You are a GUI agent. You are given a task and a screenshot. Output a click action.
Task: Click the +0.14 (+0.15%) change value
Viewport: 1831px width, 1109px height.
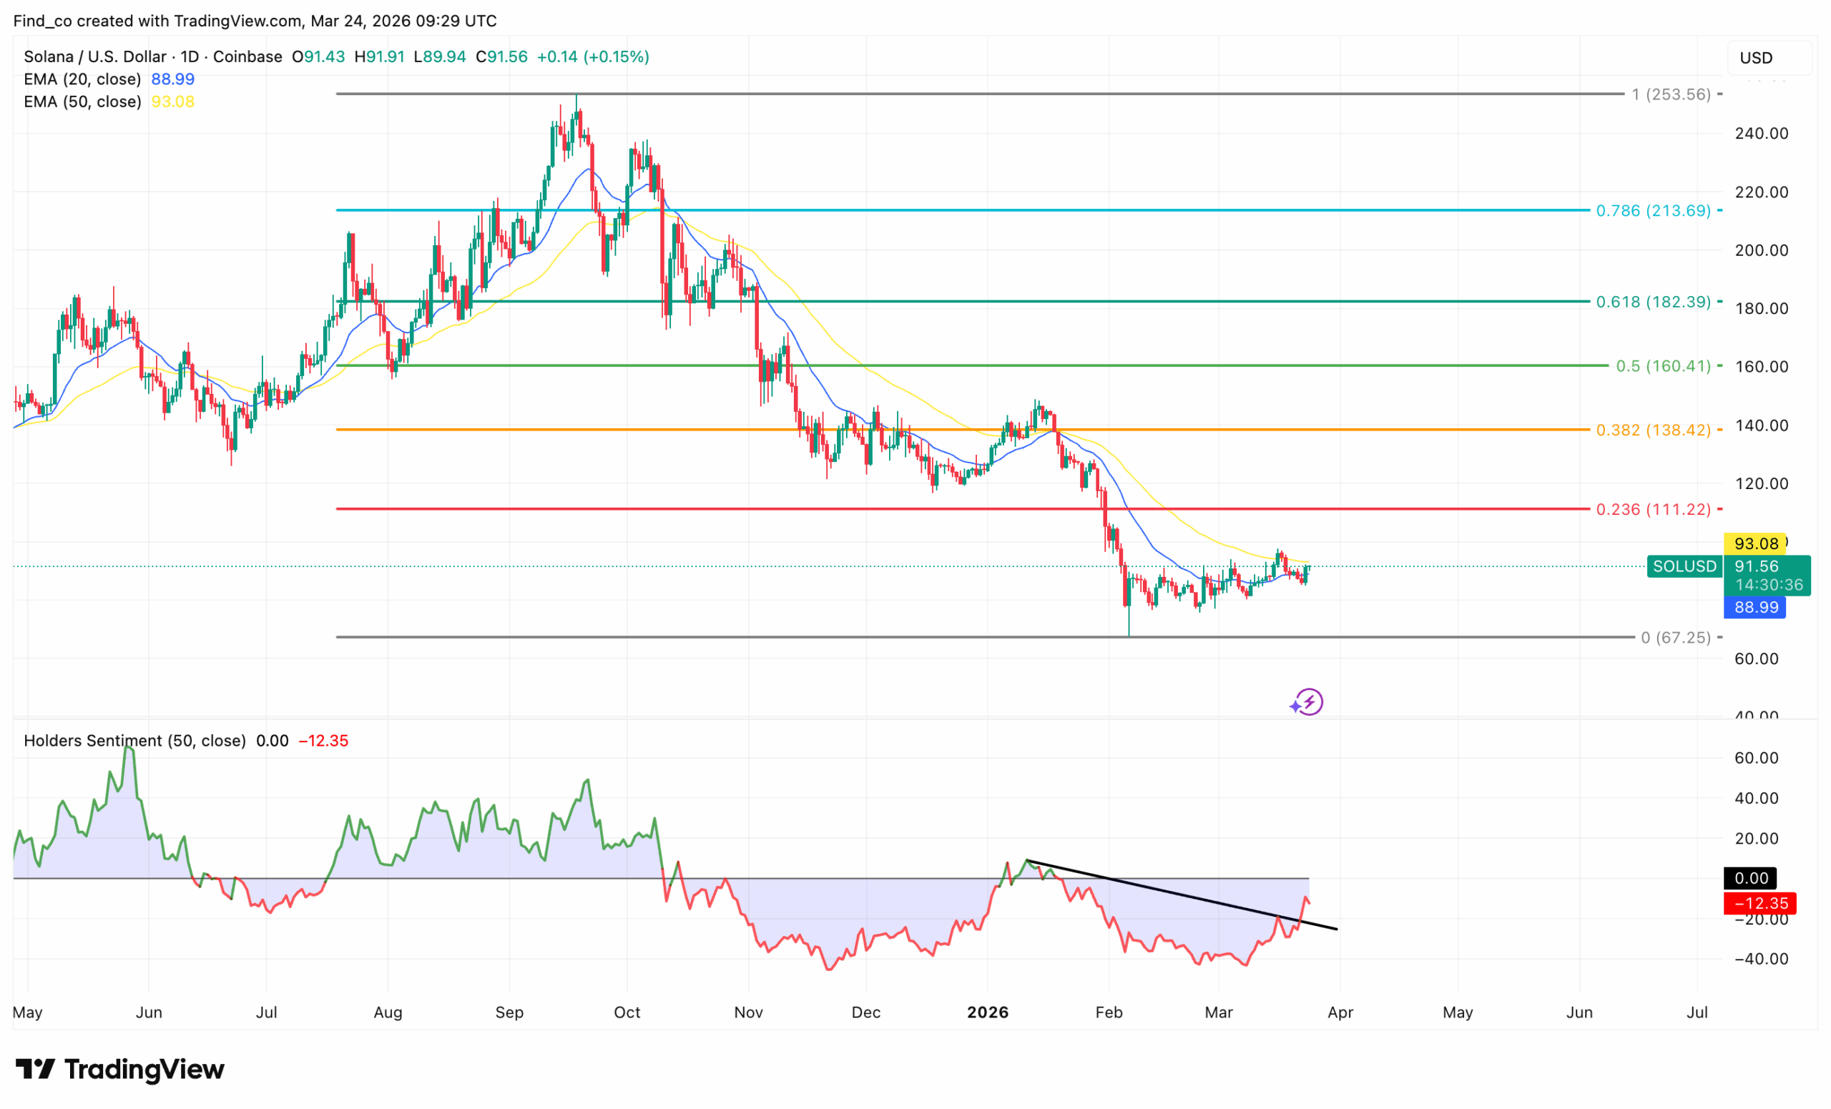click(593, 56)
